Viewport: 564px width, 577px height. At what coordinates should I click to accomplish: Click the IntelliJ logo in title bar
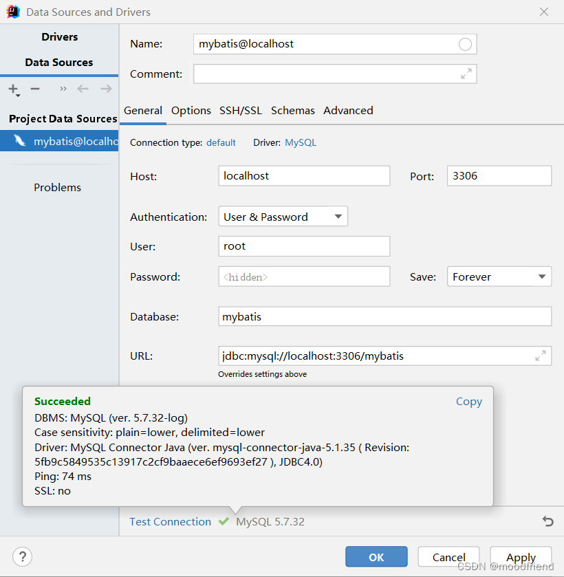(13, 12)
